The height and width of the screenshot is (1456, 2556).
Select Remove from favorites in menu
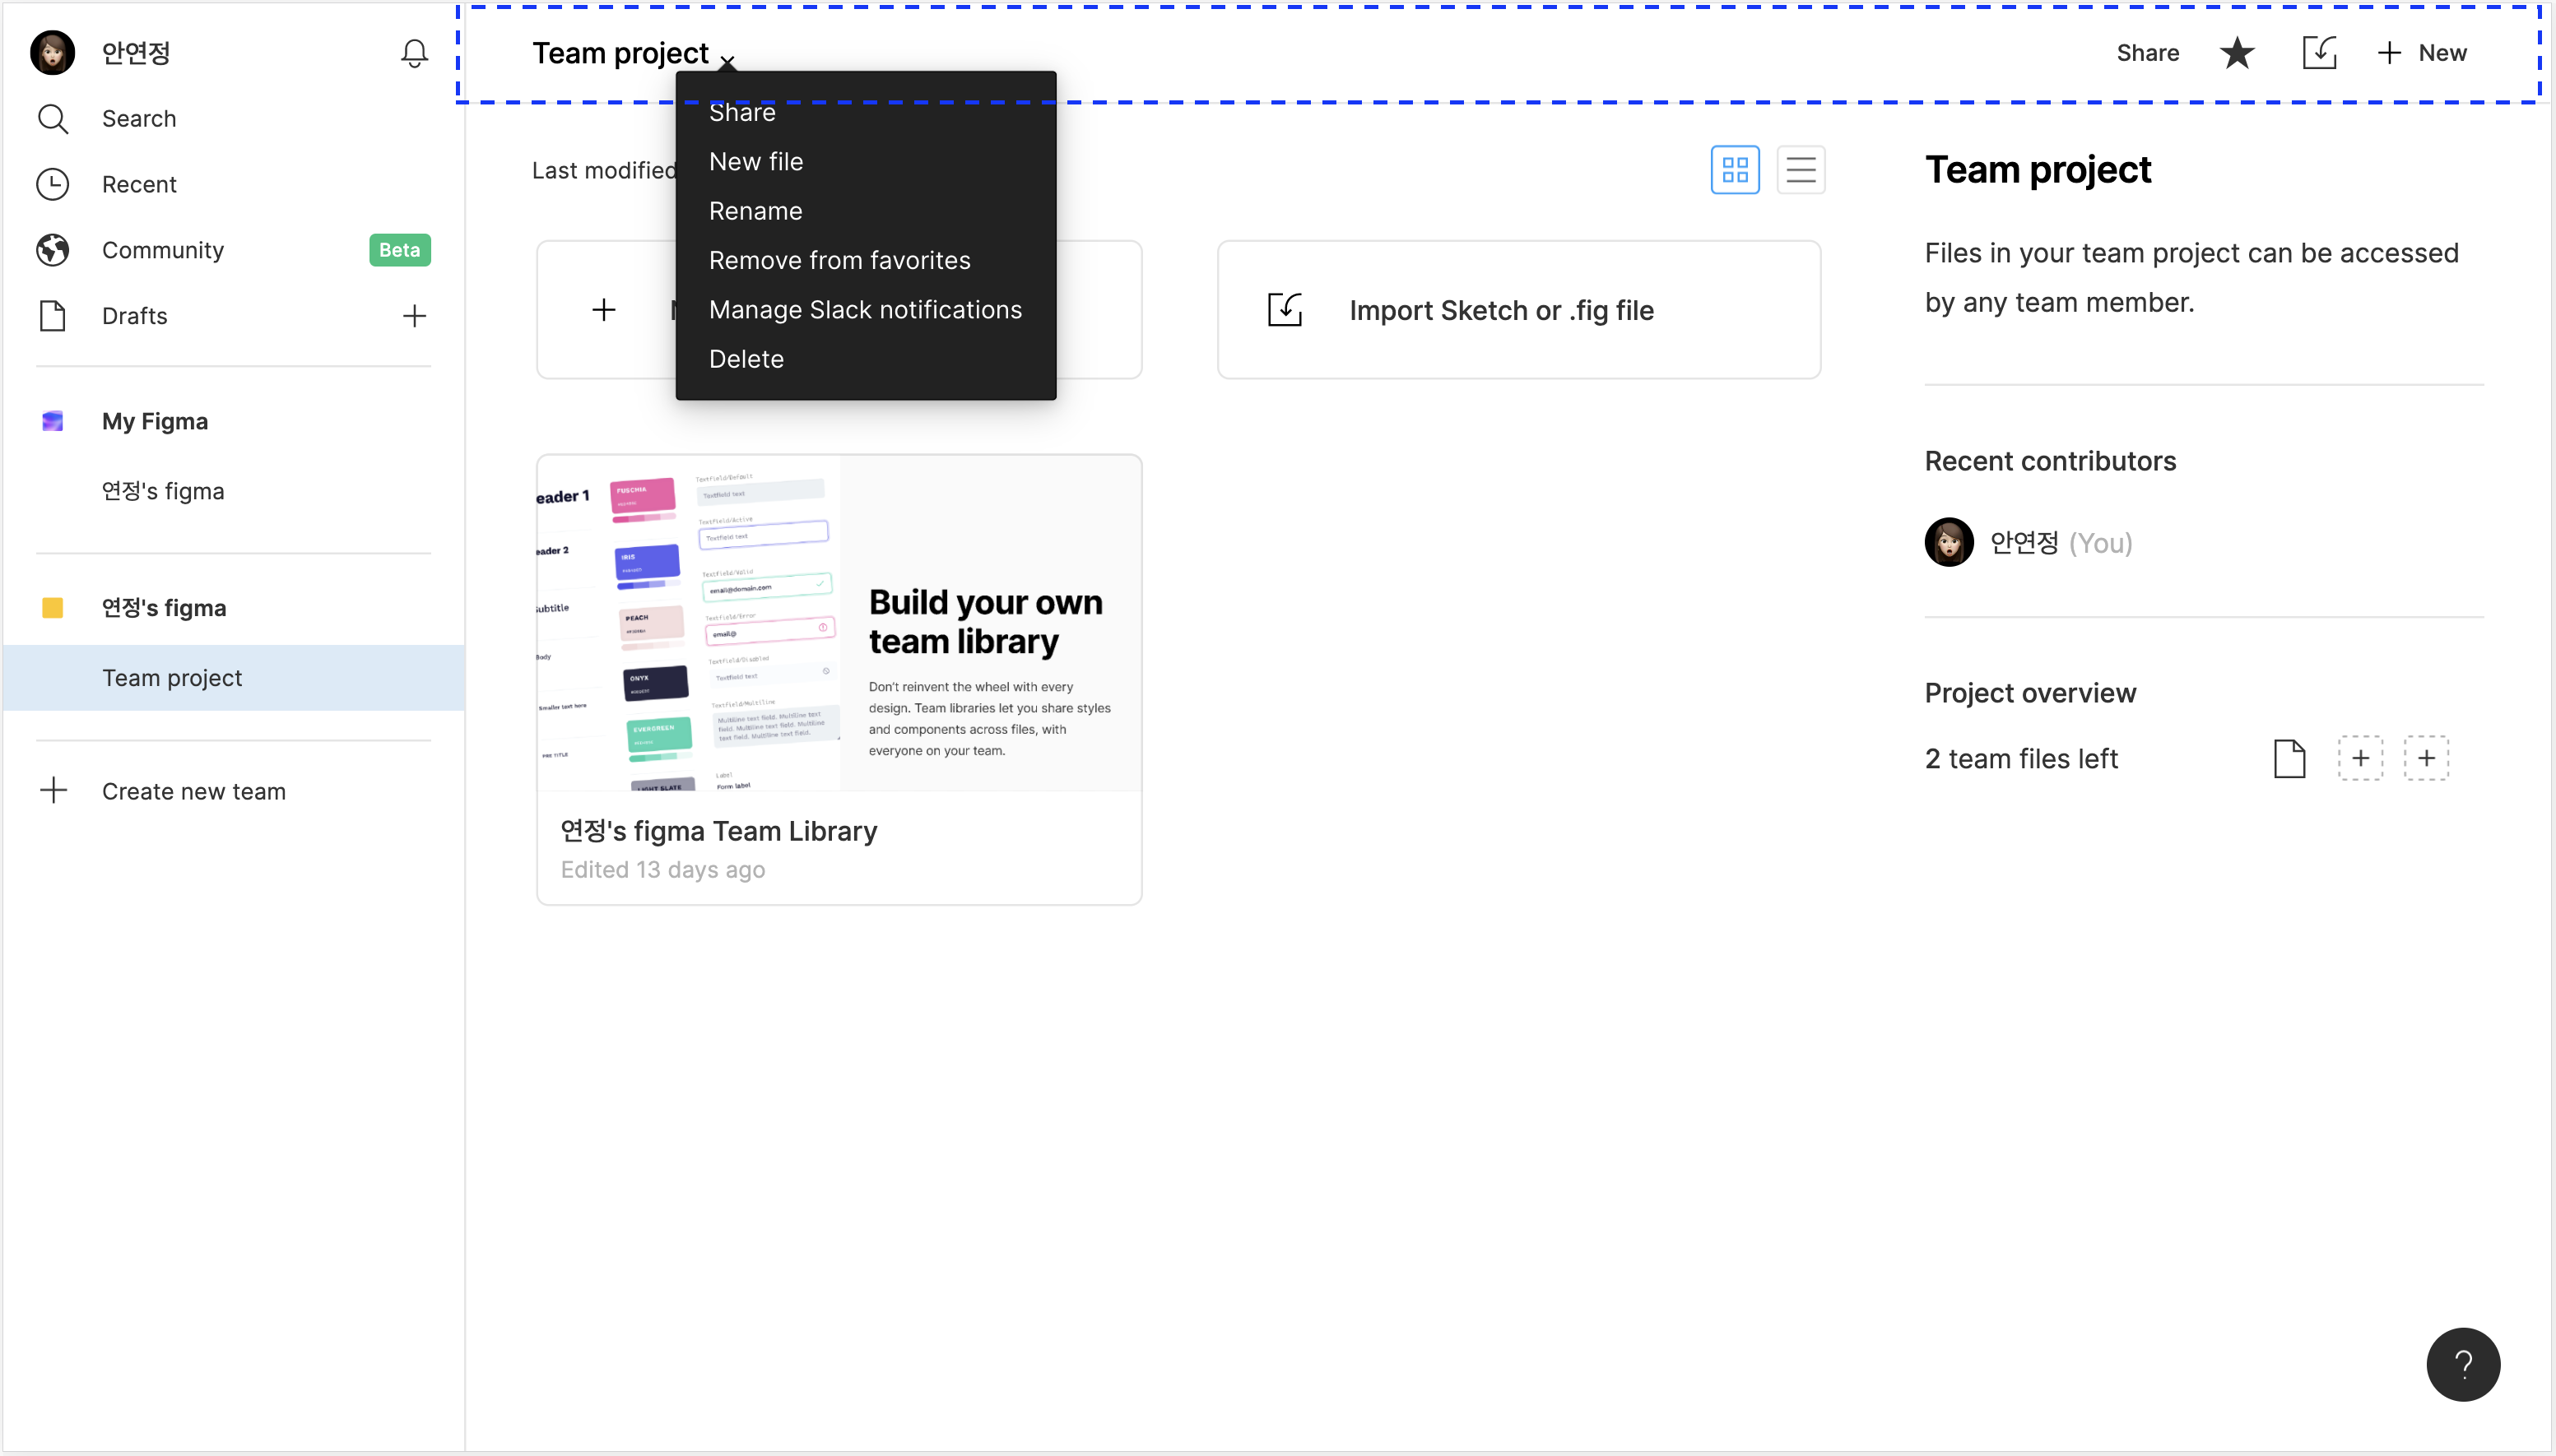pyautogui.click(x=839, y=260)
